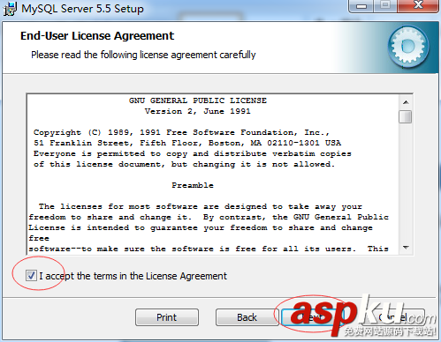Click the 'Copyright (C) 1989, 1991' line
This screenshot has height=342, width=441.
(x=181, y=132)
